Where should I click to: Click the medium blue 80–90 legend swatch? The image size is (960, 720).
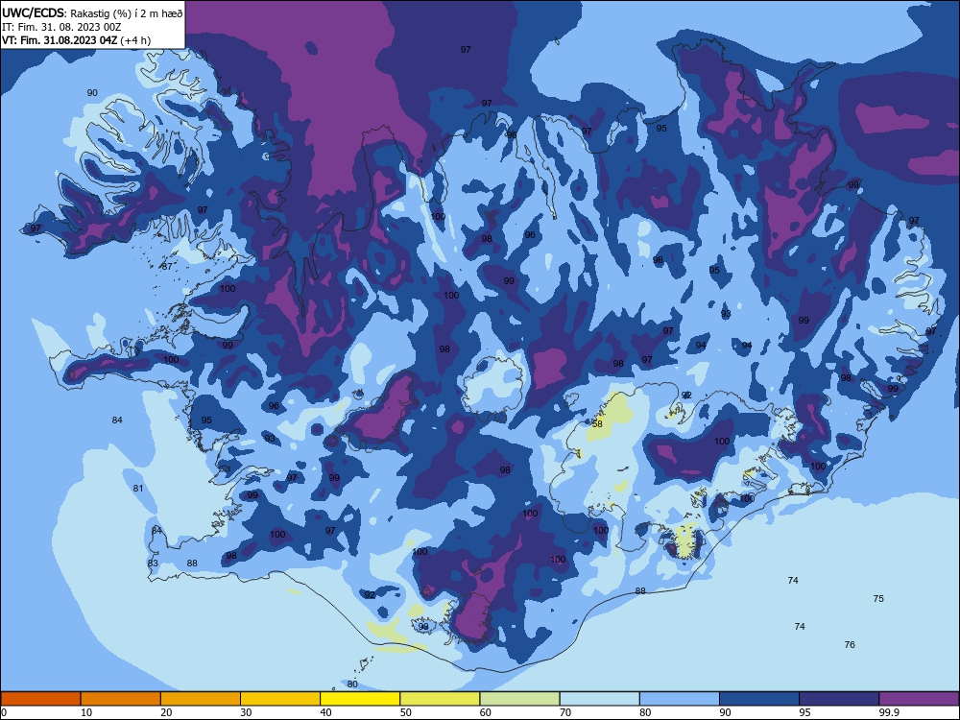[680, 699]
